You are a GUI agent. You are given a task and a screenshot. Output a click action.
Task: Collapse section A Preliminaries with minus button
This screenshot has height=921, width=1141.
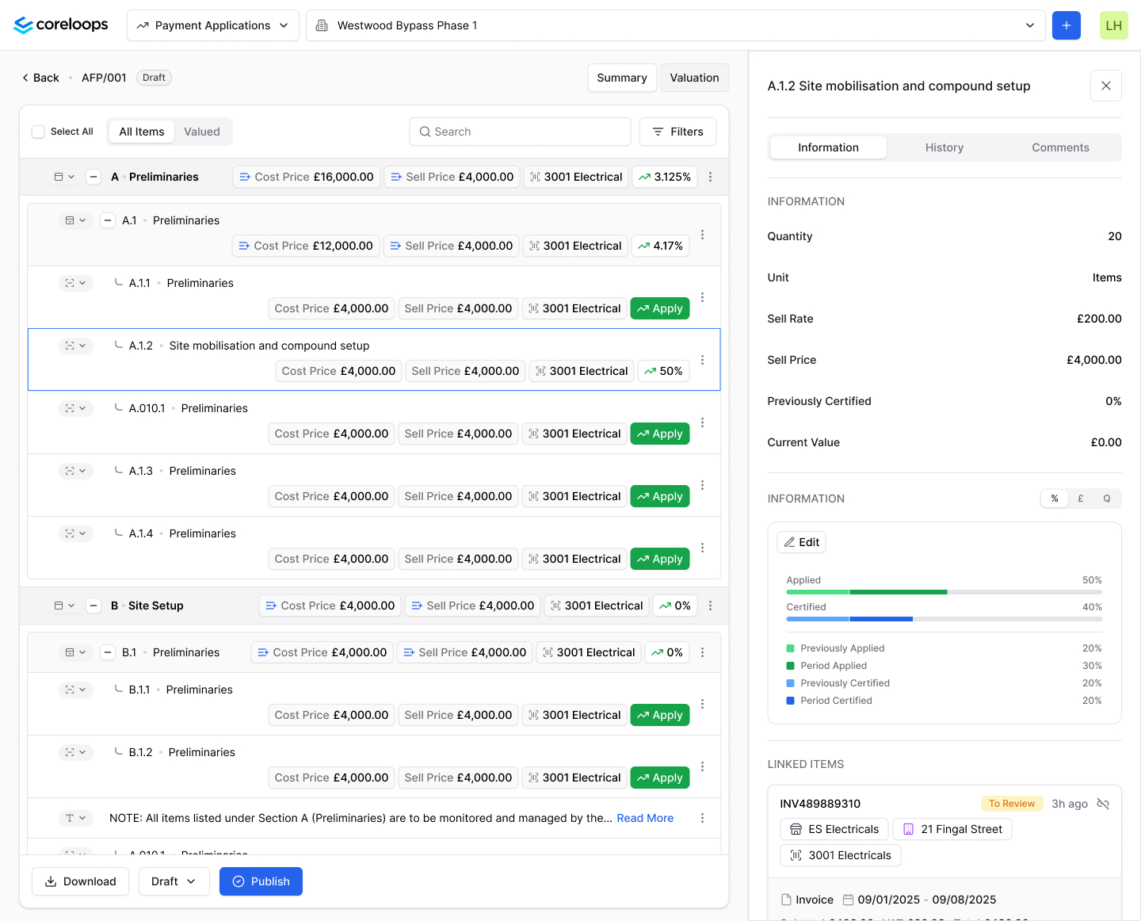click(x=93, y=177)
